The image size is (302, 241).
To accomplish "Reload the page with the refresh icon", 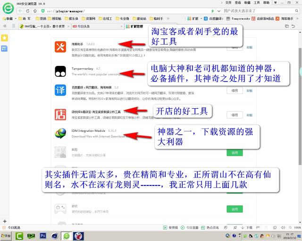I will [x=27, y=11].
